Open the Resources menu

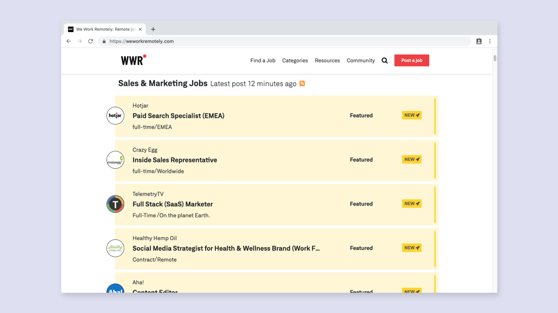click(x=327, y=61)
